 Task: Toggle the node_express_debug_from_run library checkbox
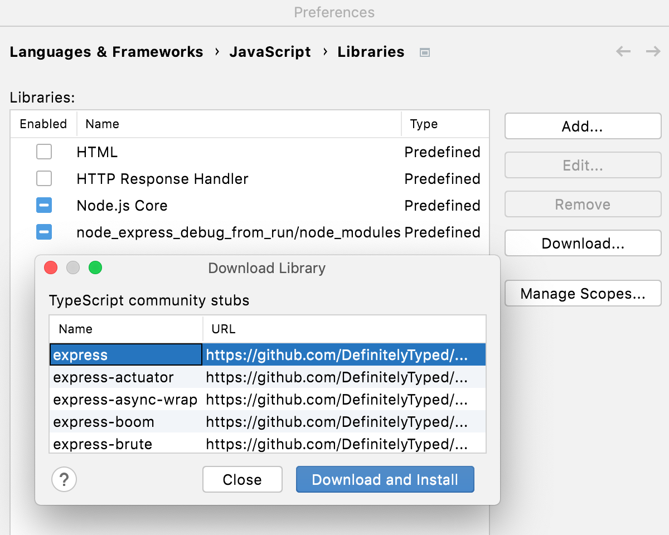(43, 232)
